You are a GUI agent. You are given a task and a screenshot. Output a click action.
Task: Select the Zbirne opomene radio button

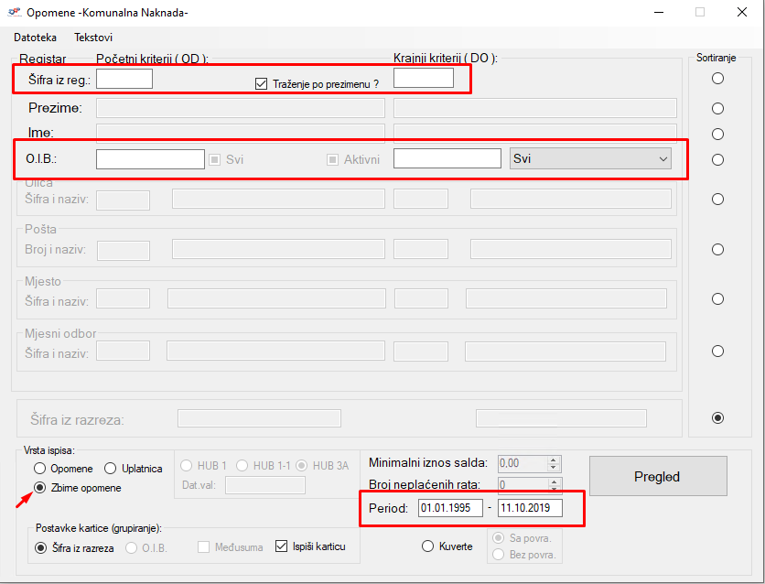pos(41,488)
